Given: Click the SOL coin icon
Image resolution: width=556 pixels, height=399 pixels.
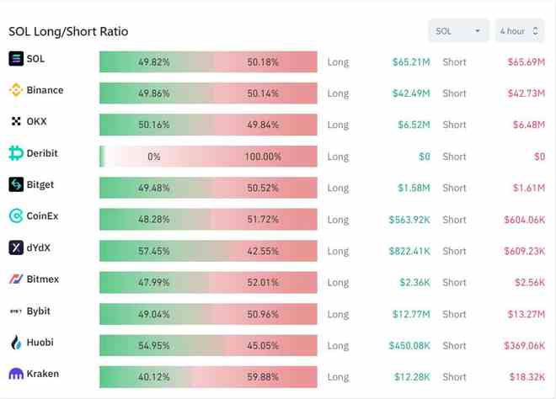Looking at the screenshot, I should click(x=16, y=59).
